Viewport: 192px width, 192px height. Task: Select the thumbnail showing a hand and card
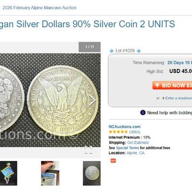[50, 173]
